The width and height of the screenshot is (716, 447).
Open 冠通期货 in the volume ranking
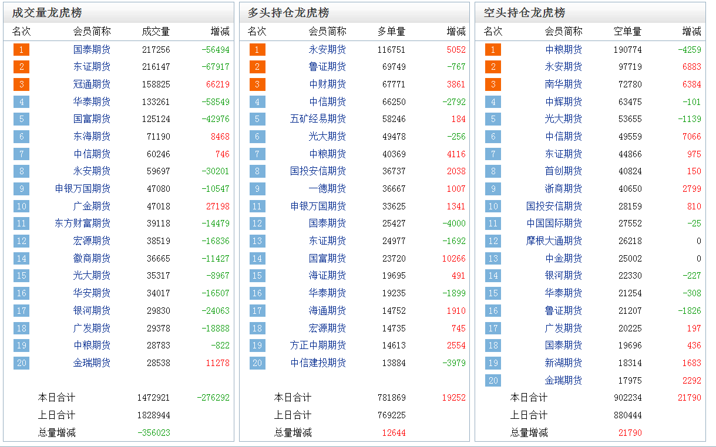92,84
